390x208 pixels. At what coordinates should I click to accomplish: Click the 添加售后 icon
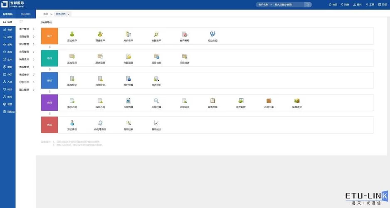72,123
